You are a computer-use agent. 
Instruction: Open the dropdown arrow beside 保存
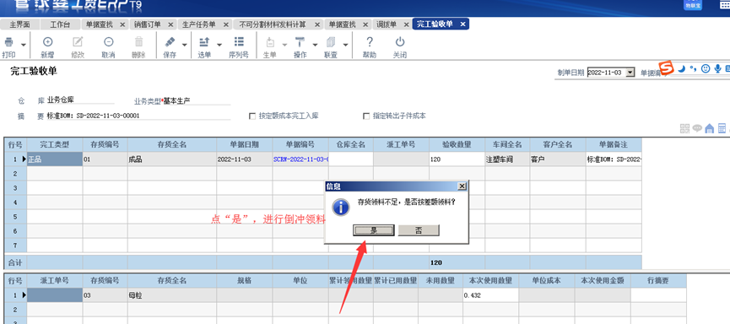click(184, 46)
